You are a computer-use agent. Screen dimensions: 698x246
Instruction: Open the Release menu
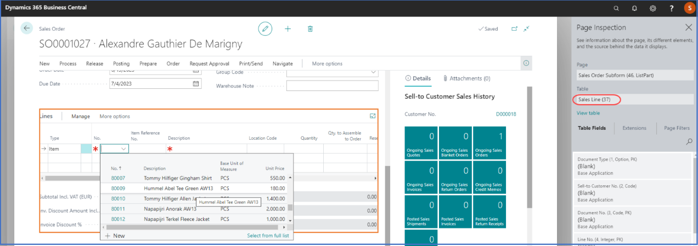click(x=95, y=64)
